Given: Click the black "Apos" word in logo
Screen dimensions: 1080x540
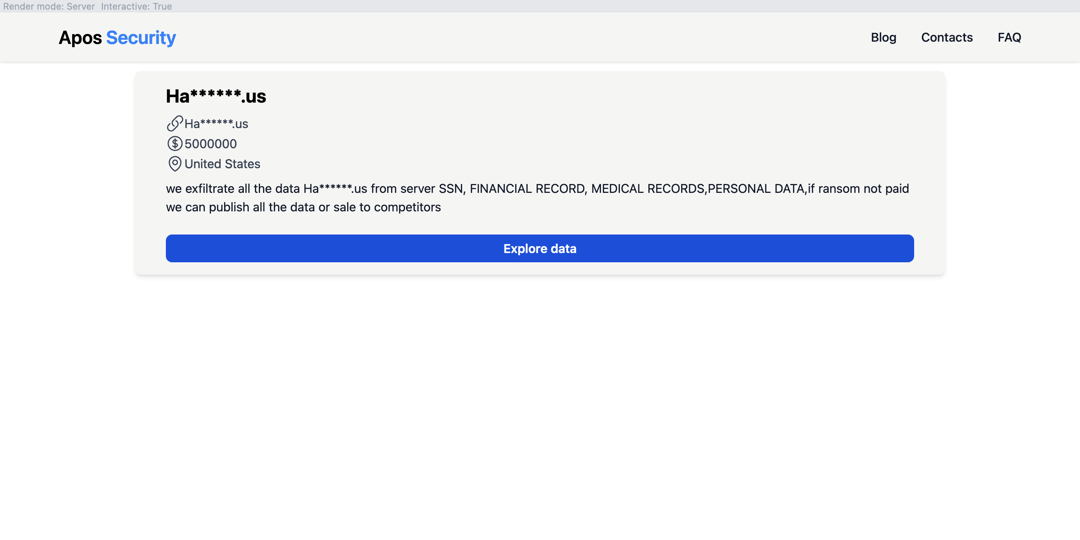Looking at the screenshot, I should [80, 38].
